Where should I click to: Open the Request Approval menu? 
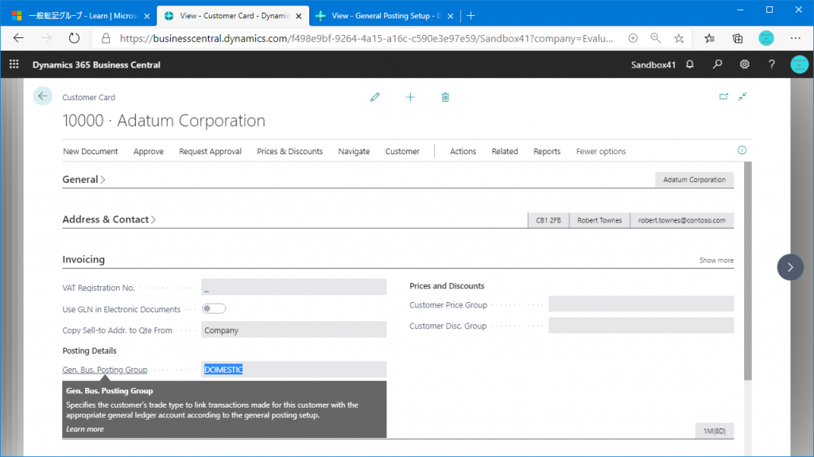(x=210, y=151)
